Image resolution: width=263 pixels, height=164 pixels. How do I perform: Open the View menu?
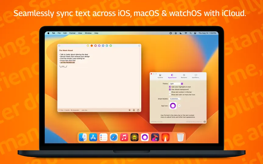80,33
